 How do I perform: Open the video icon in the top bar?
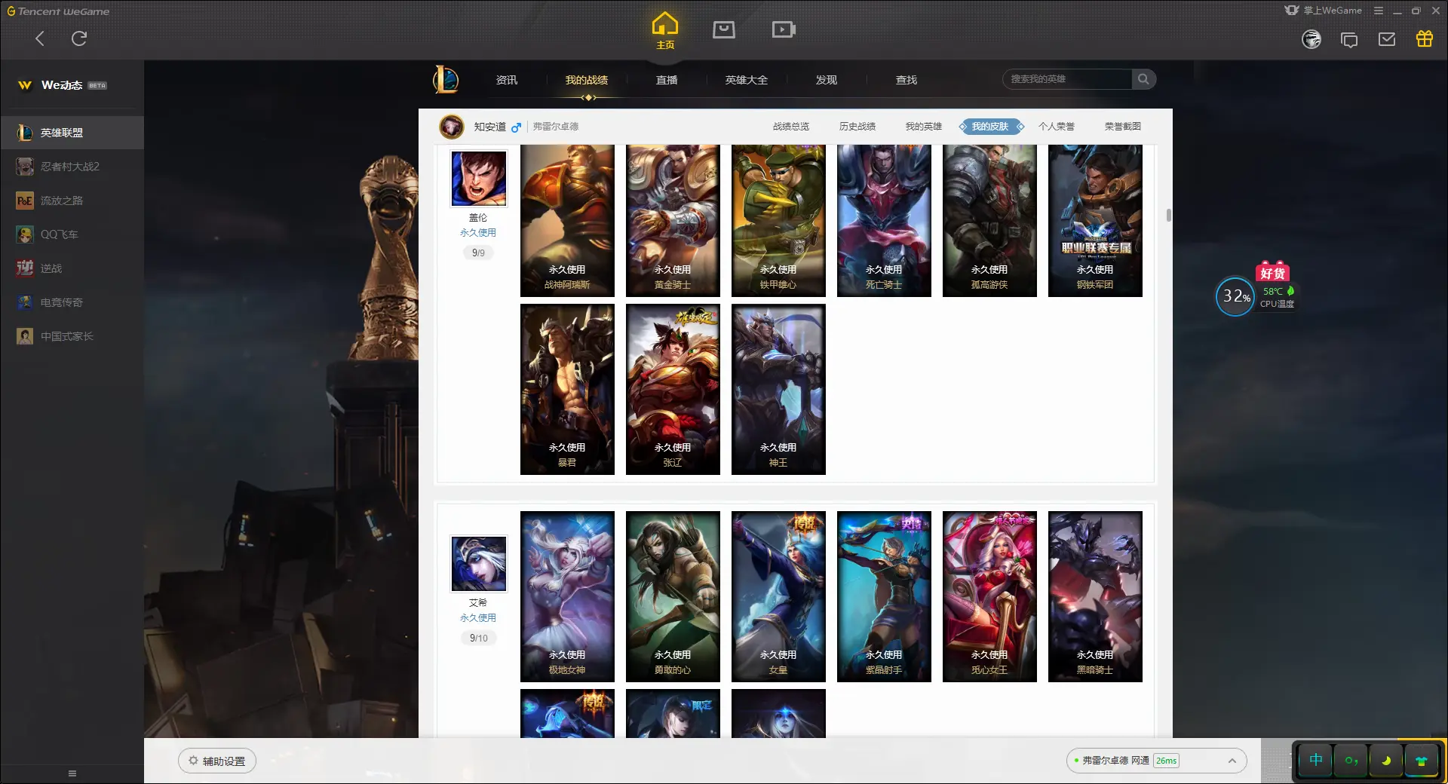(x=784, y=29)
